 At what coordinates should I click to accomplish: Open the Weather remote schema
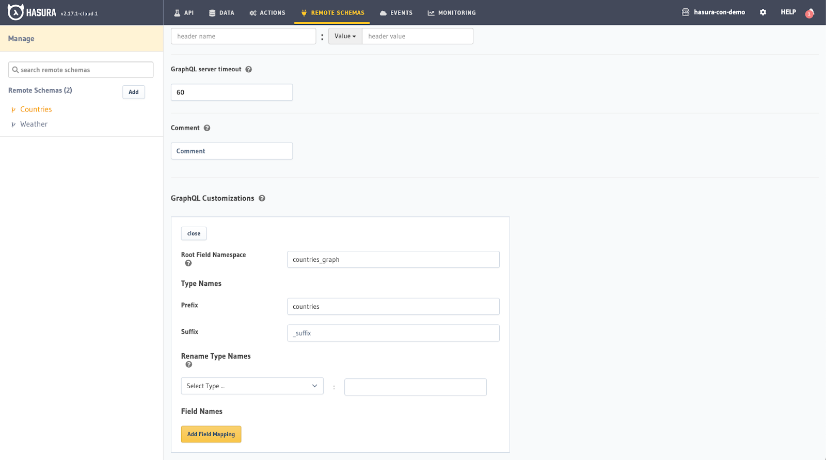pyautogui.click(x=34, y=124)
